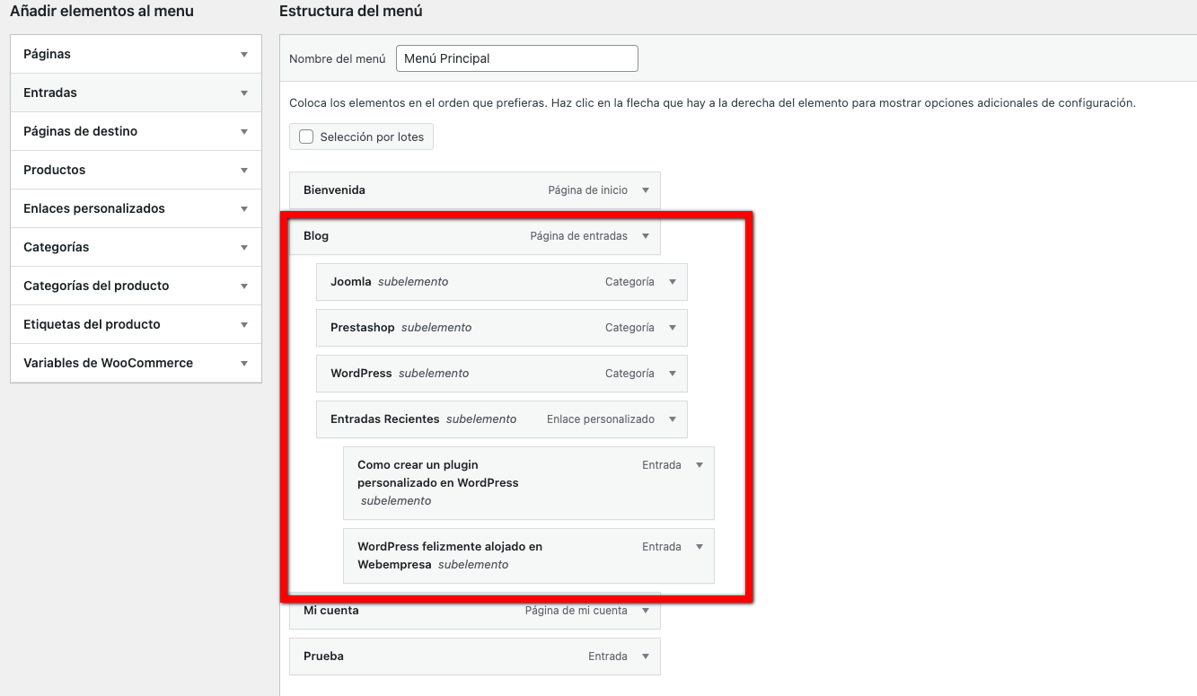Screen dimensions: 1197x696
Task: Click the Prueba menu item title
Action: tap(323, 656)
